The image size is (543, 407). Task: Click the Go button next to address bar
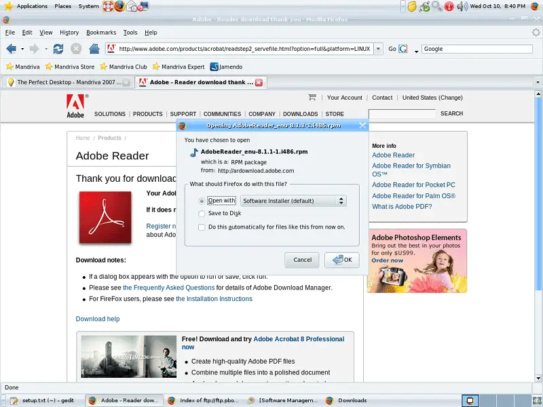(x=392, y=49)
